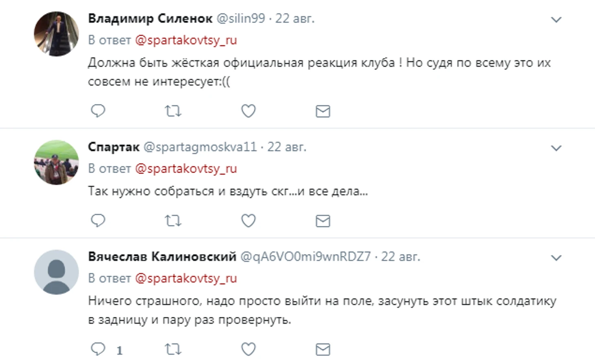Share Спартак's tweet via message envelope
This screenshot has width=595, height=363.
(323, 221)
